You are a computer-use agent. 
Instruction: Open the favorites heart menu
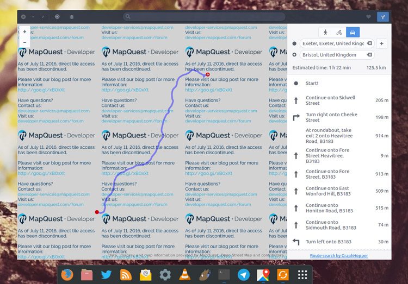point(368,17)
